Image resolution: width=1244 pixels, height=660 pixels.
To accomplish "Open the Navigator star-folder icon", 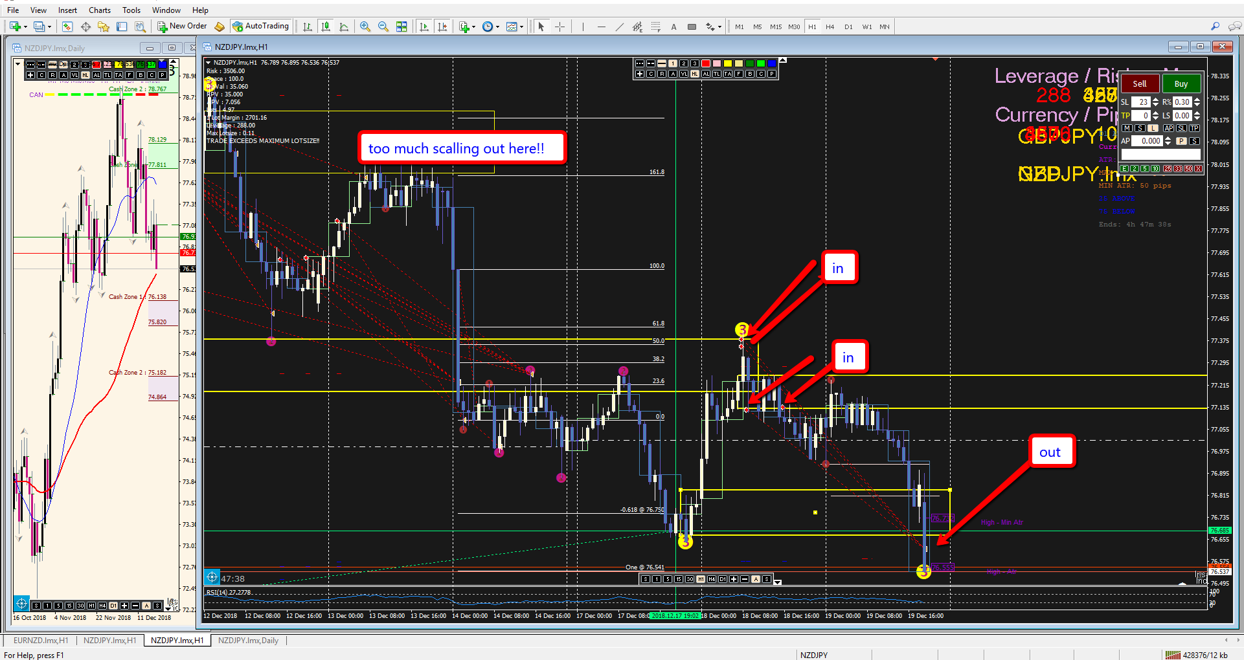I will pyautogui.click(x=104, y=27).
